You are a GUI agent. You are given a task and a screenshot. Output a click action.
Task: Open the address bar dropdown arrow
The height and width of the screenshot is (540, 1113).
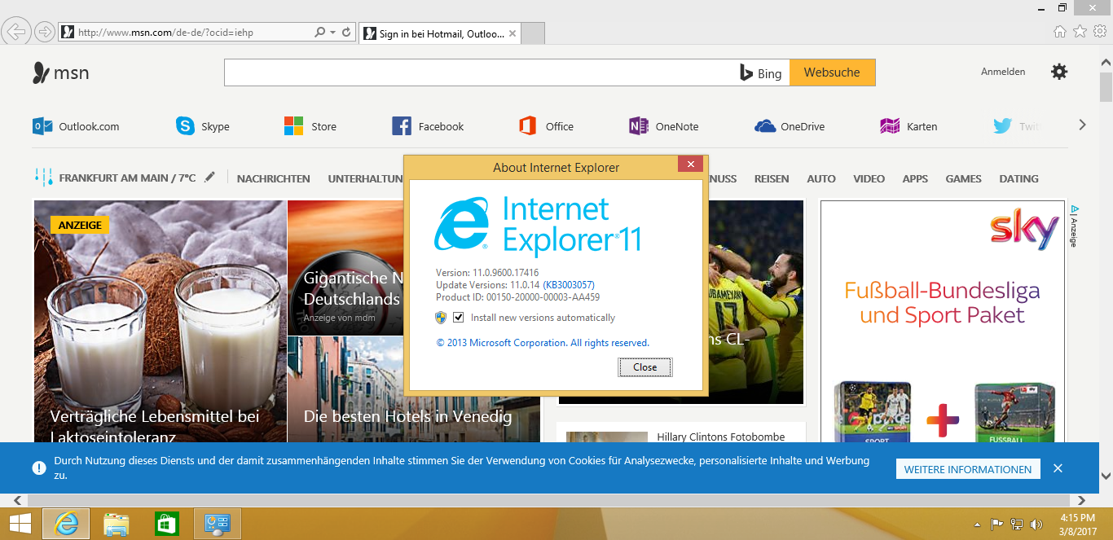(332, 33)
